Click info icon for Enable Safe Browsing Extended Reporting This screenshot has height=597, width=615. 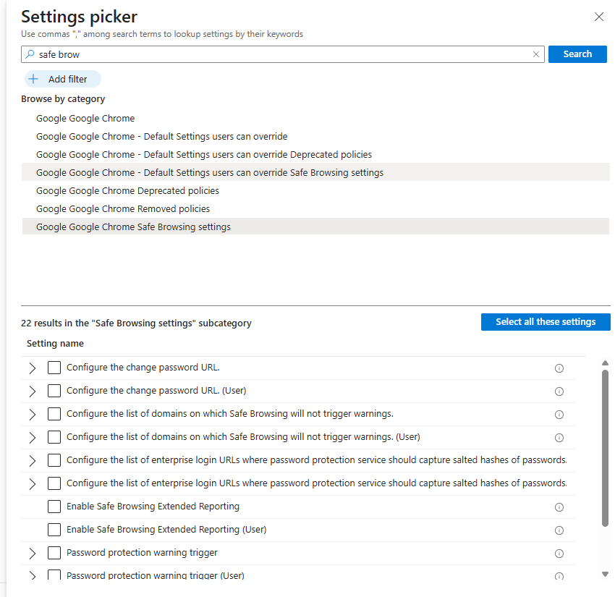(559, 507)
